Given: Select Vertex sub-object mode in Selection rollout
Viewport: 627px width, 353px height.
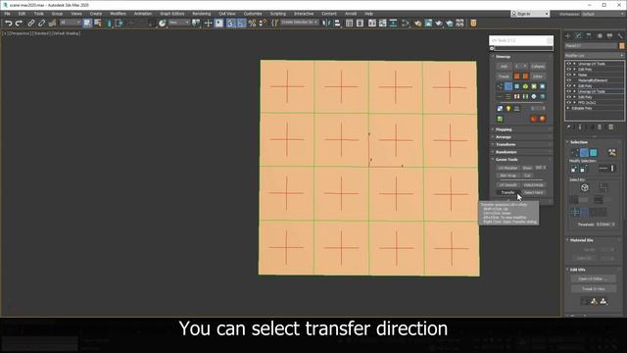Looking at the screenshot, I should pyautogui.click(x=575, y=153).
